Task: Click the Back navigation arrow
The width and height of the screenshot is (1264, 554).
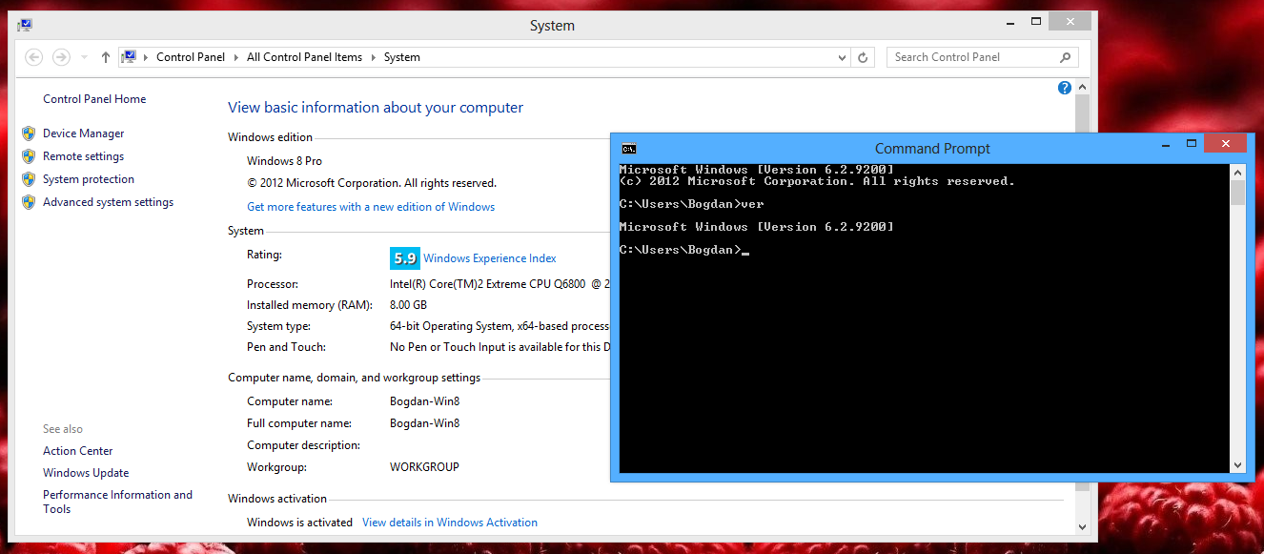Action: (x=33, y=57)
